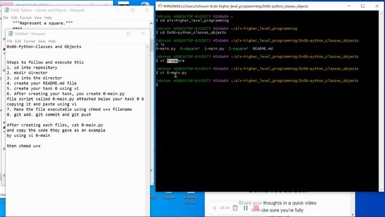Click the scroll down arrow in the feedback panel
The image size is (385, 217).
pyautogui.click(x=353, y=215)
